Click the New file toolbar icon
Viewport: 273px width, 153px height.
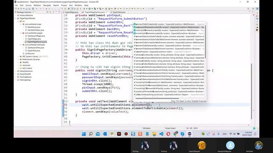(x=16, y=8)
